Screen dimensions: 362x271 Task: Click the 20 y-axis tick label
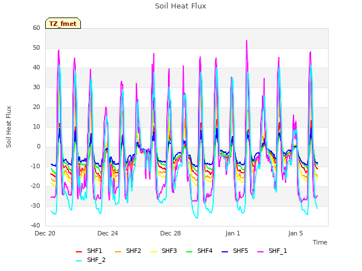tap(36, 107)
